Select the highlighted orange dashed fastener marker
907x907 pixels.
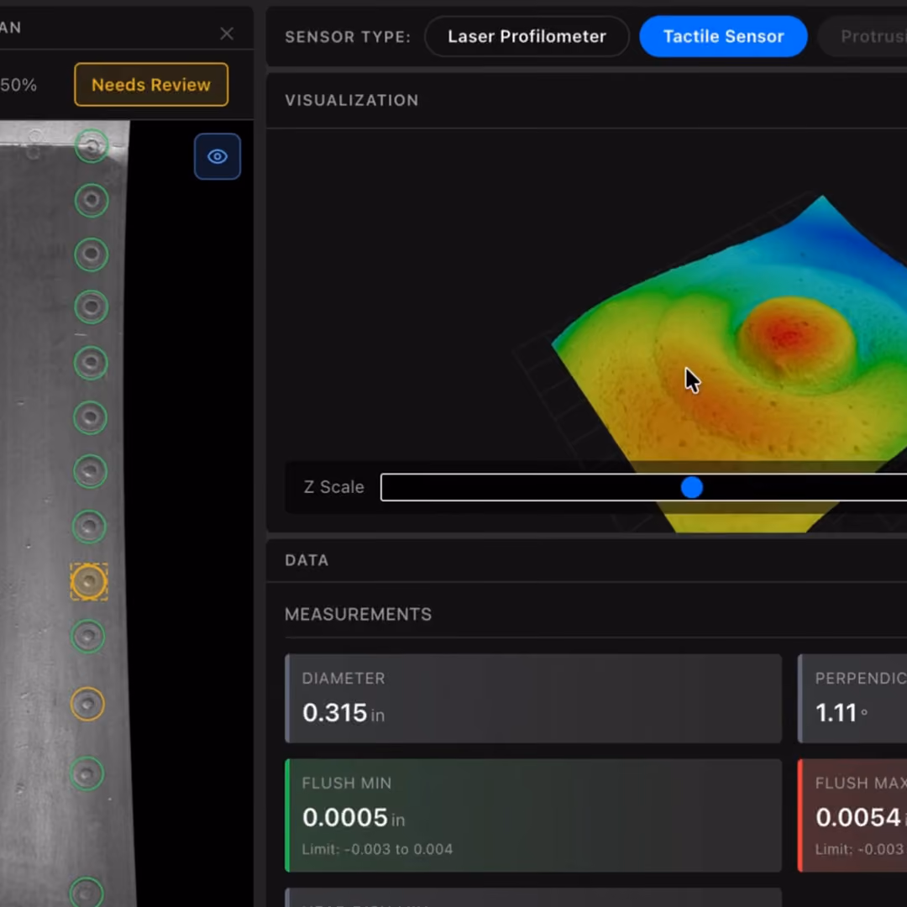tap(89, 581)
